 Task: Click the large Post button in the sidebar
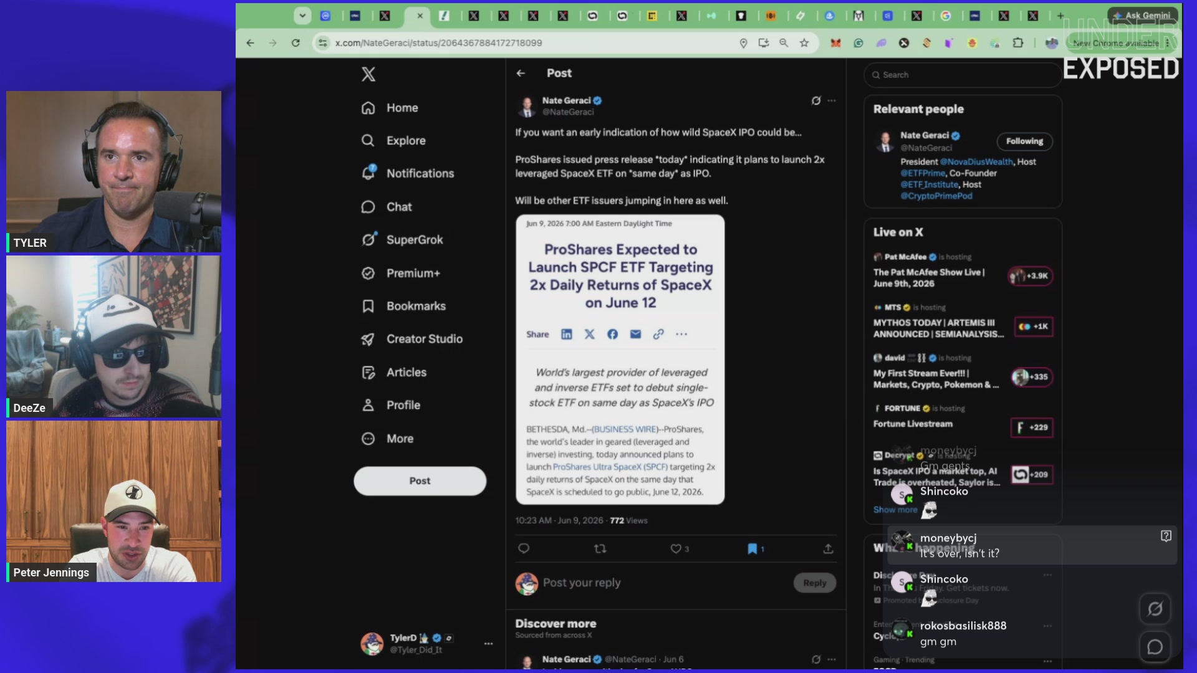[x=420, y=481]
